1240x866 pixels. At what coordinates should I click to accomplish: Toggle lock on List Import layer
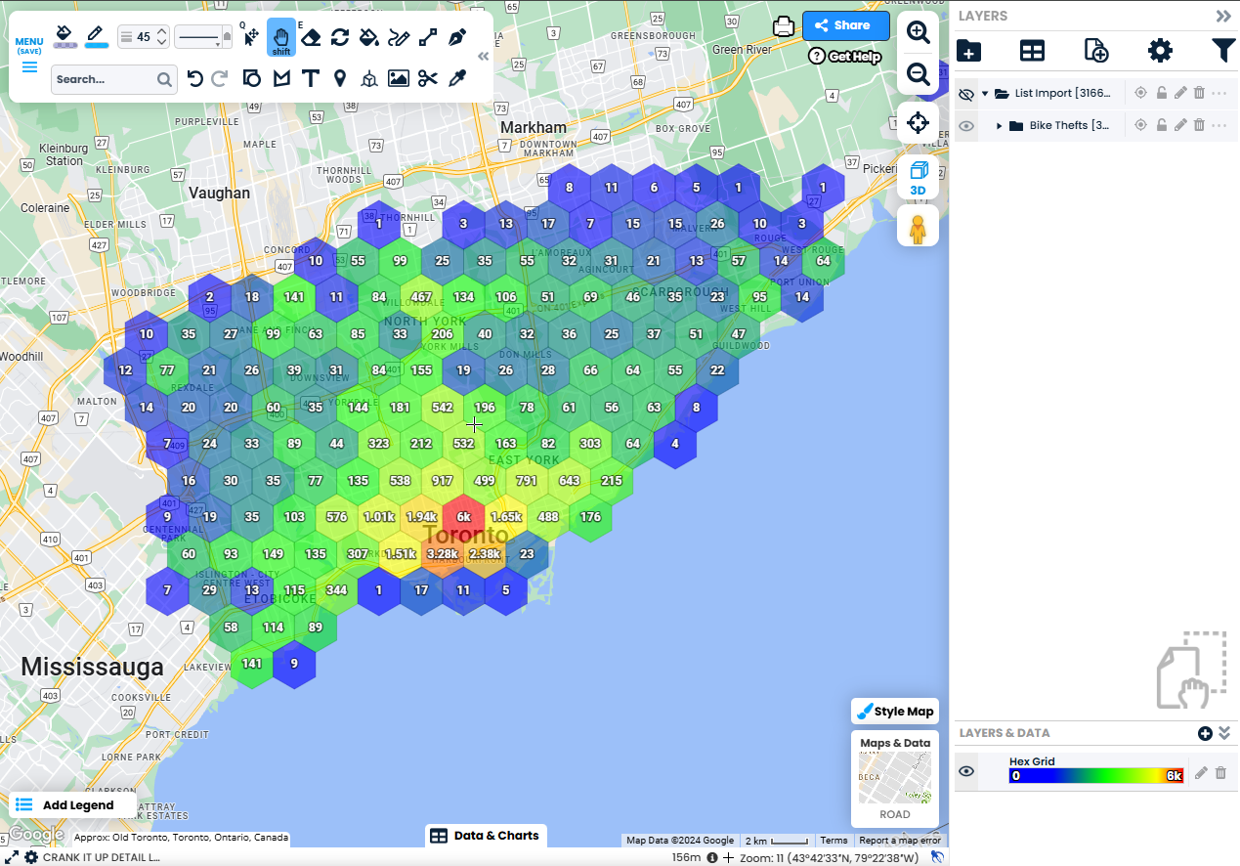pos(1161,94)
